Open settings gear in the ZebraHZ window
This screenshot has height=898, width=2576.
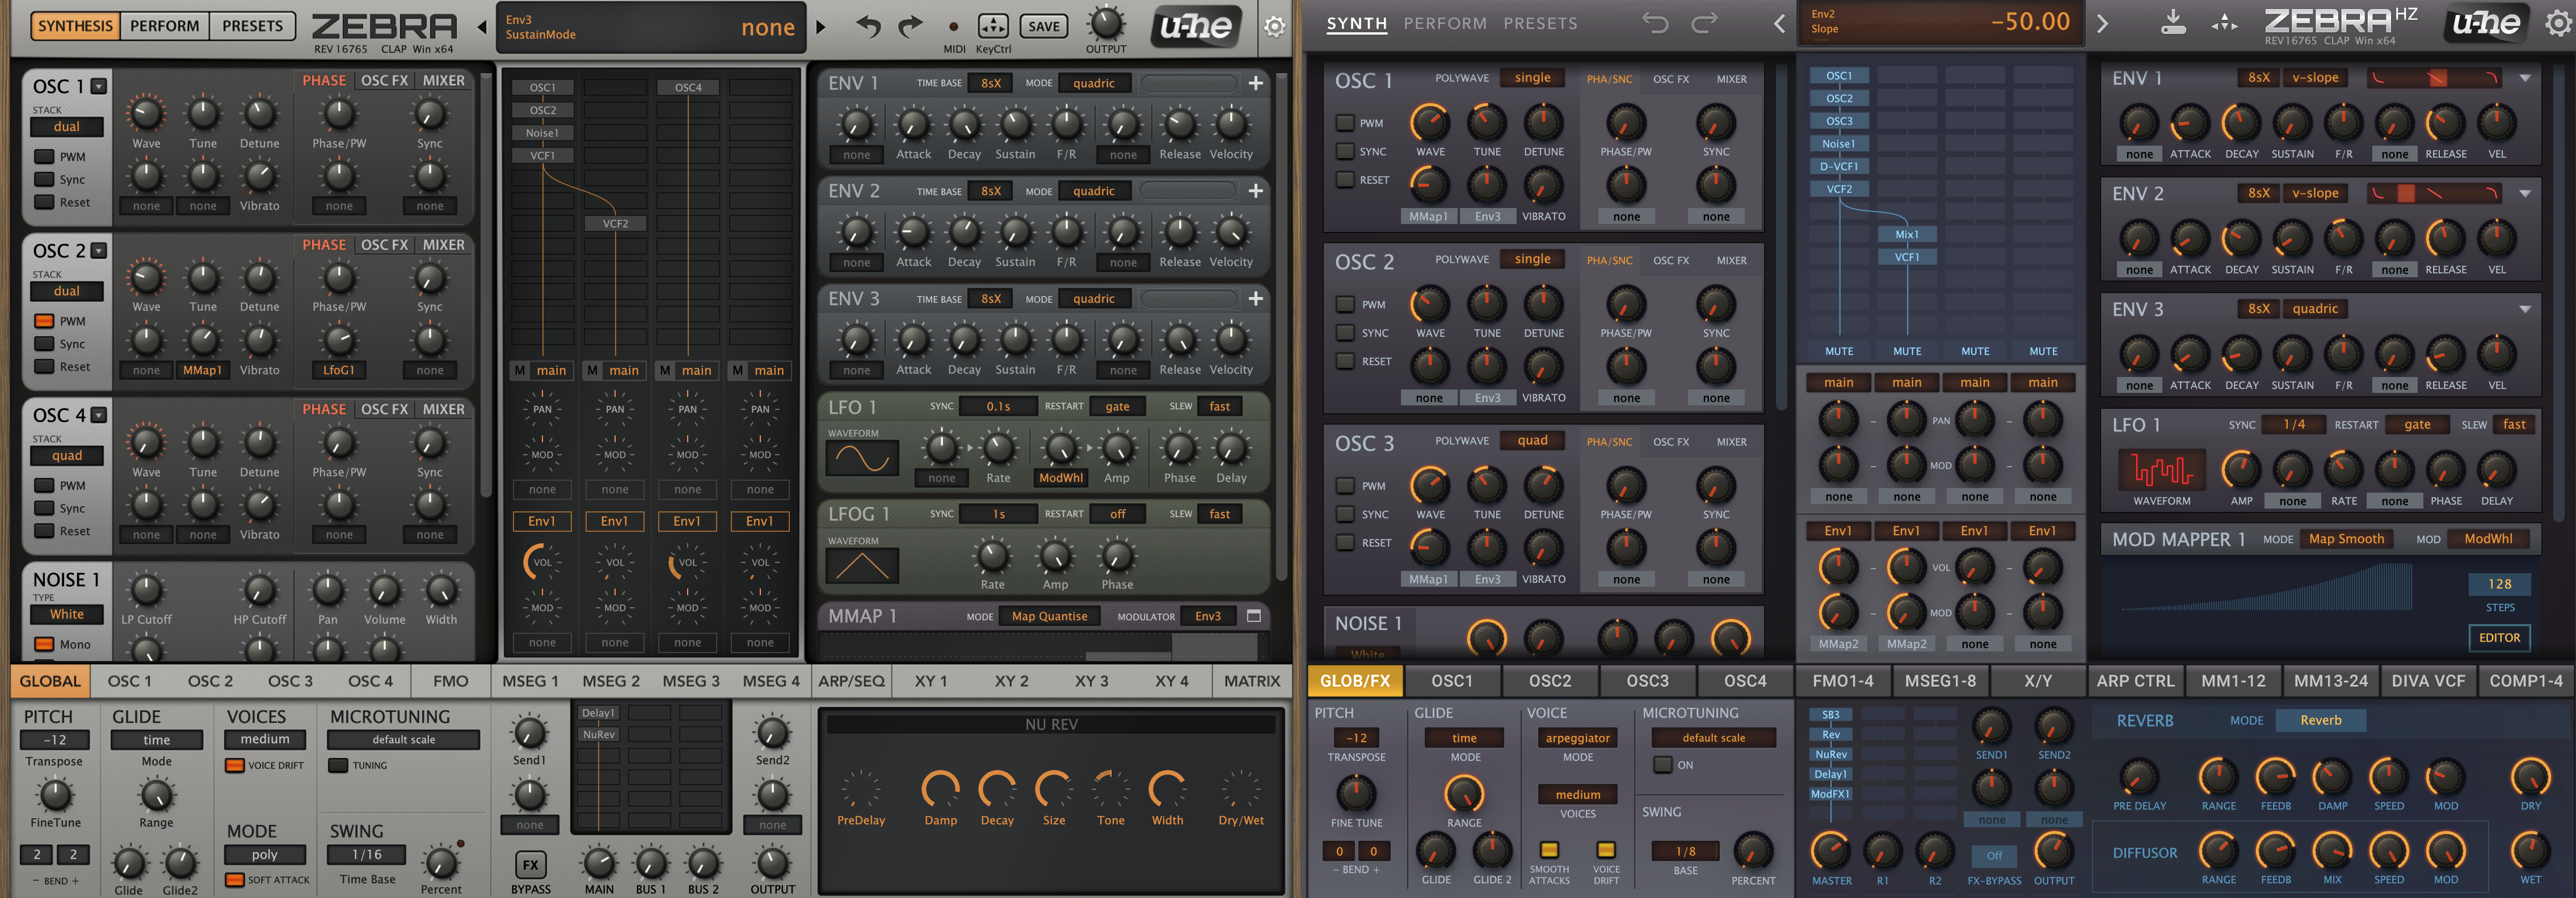(x=2557, y=24)
